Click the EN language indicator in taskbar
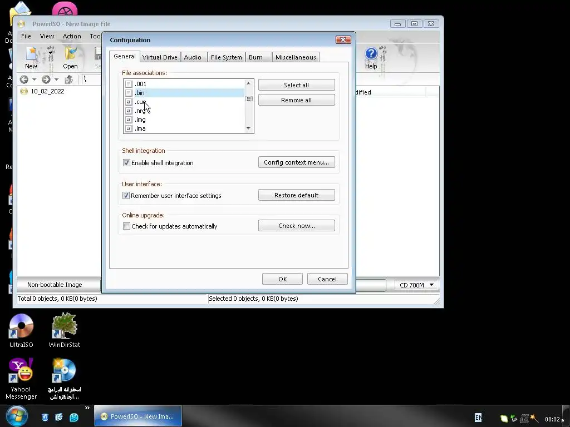The image size is (570, 427). tap(478, 418)
